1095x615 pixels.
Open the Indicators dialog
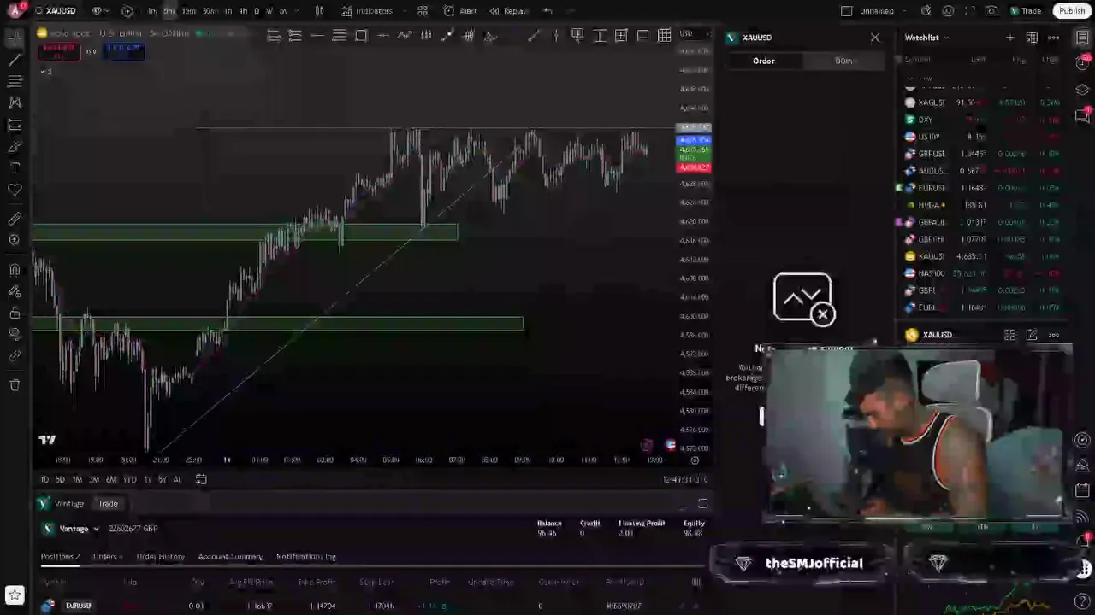367,11
